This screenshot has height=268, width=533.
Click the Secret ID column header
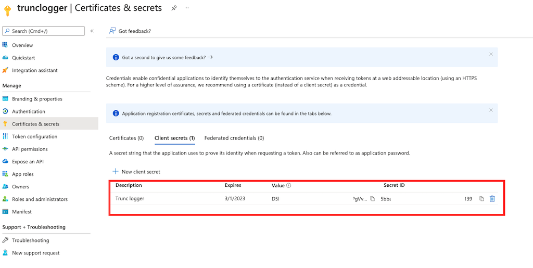click(394, 185)
